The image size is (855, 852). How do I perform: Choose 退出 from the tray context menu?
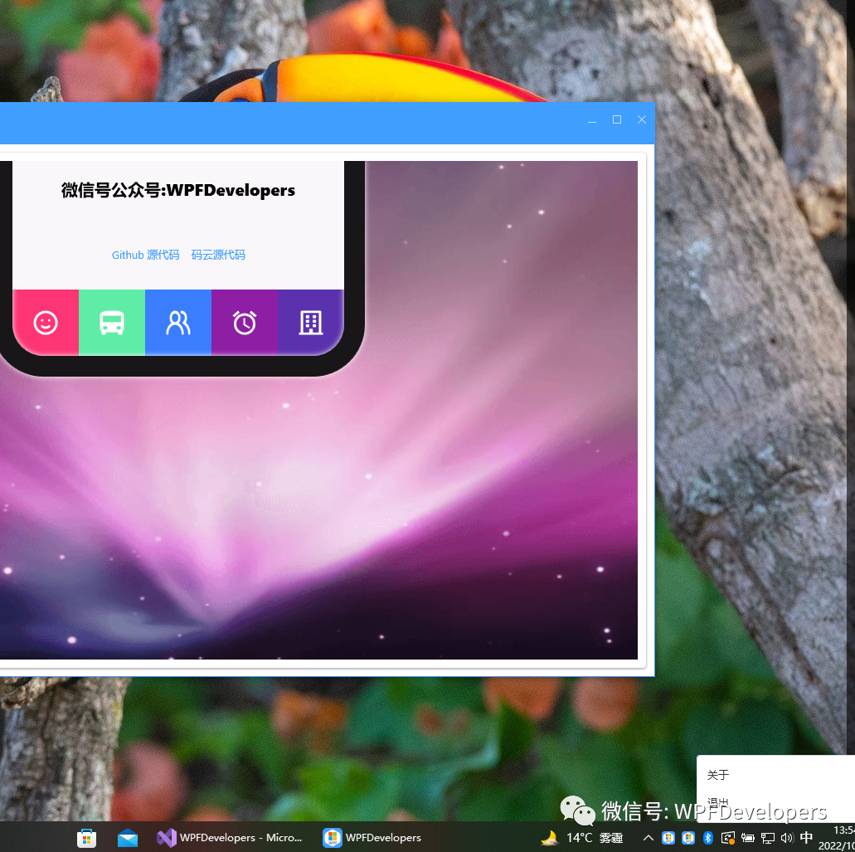pyautogui.click(x=718, y=802)
